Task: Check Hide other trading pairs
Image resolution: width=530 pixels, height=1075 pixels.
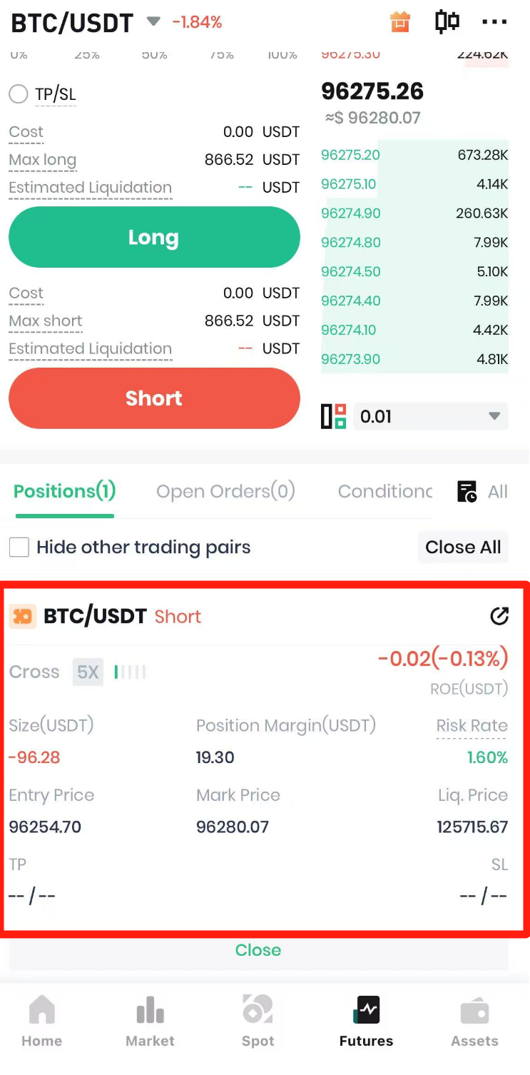Action: (x=19, y=547)
